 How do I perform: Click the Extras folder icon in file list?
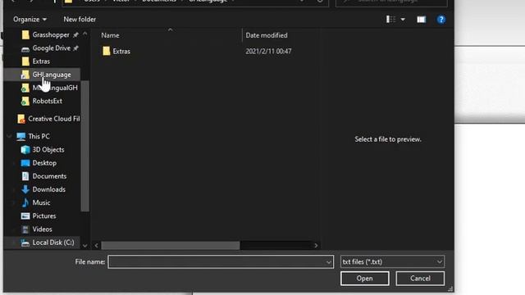106,51
